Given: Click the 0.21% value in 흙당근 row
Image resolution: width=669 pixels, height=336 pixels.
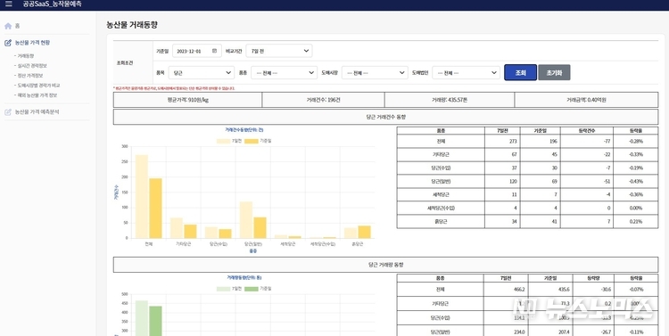Looking at the screenshot, I should (636, 221).
